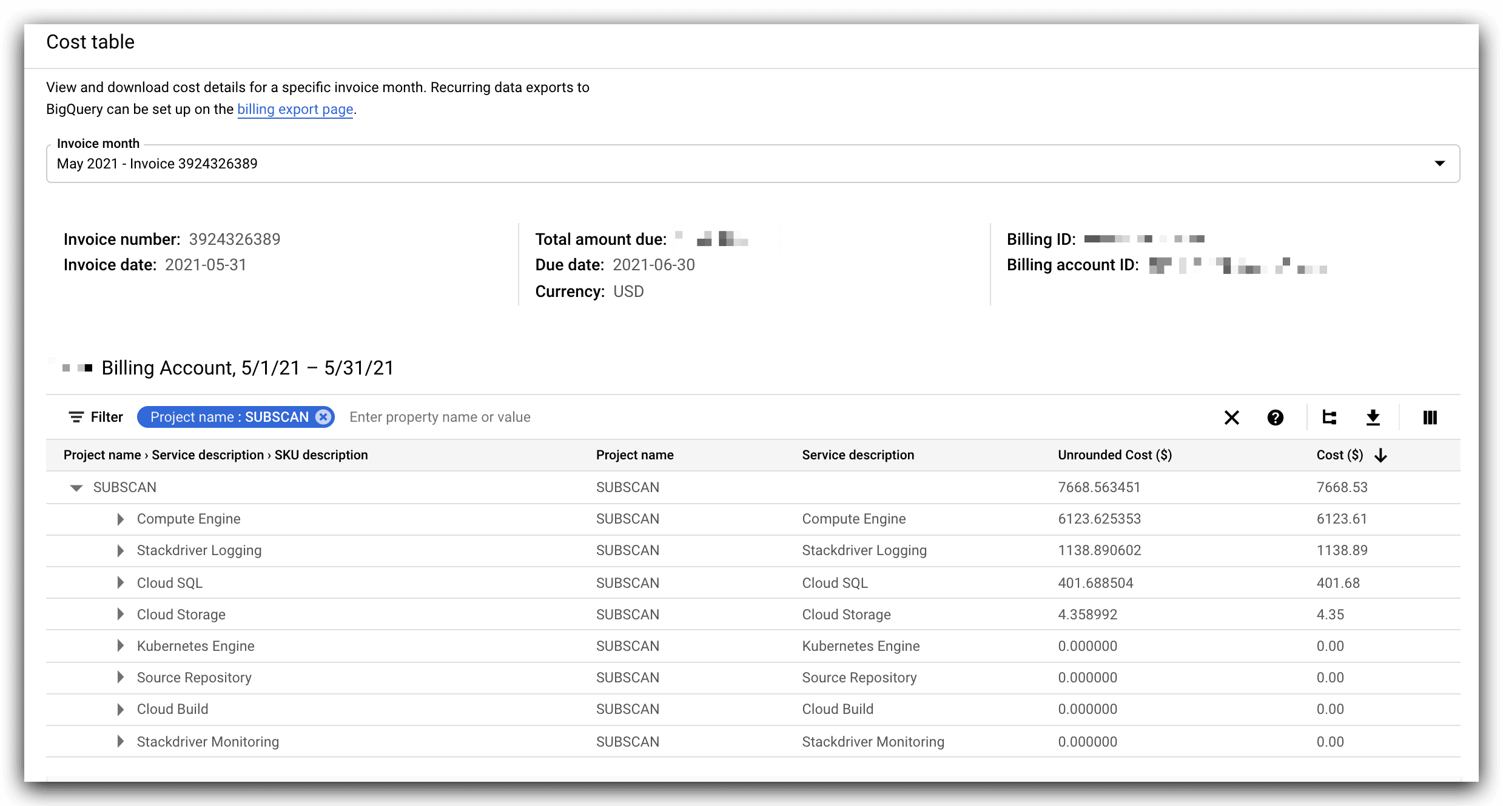This screenshot has width=1503, height=806.
Task: Open the billing export page link
Action: pos(295,110)
